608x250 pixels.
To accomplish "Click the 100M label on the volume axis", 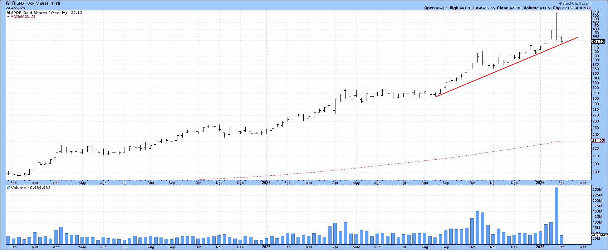I will click(597, 222).
